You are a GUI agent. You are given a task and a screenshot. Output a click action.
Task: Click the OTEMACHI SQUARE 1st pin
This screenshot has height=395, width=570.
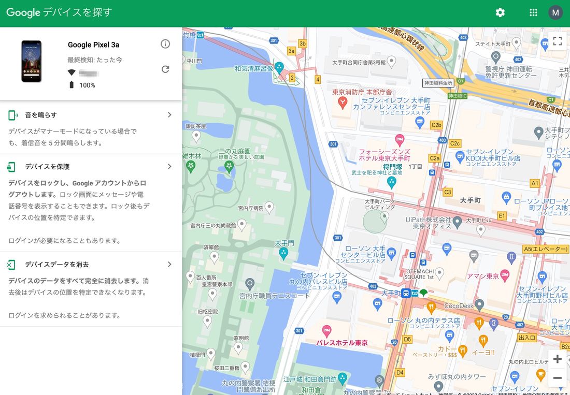tap(439, 273)
